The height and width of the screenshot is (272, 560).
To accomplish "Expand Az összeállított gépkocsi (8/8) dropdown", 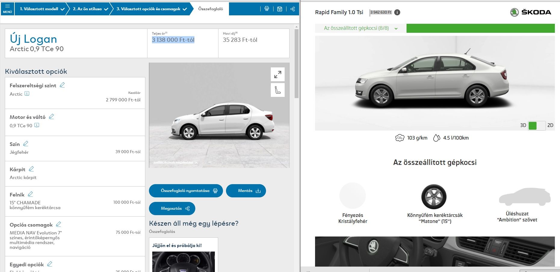I will click(x=360, y=28).
